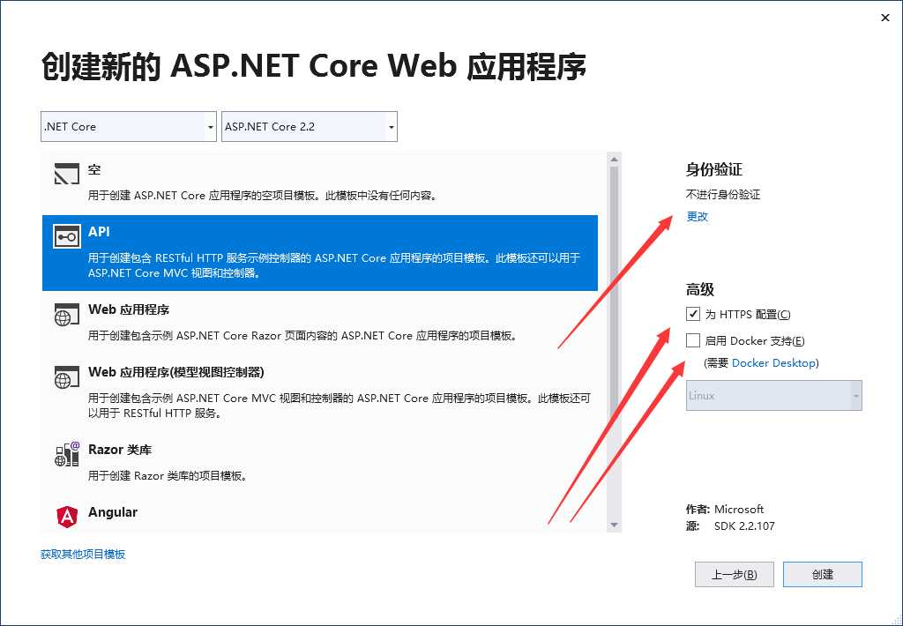The height and width of the screenshot is (626, 903).
Task: Click the Razor class library icon
Action: click(x=67, y=454)
